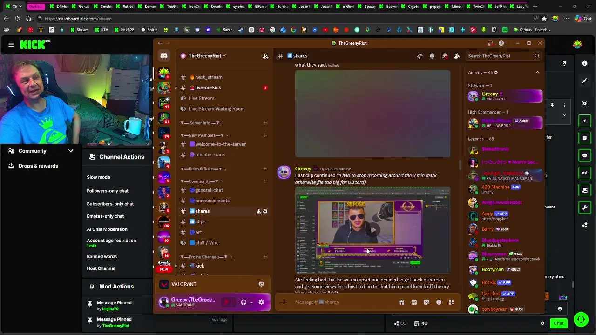
Task: Open GIF picker in message bar
Action: pyautogui.click(x=414, y=302)
